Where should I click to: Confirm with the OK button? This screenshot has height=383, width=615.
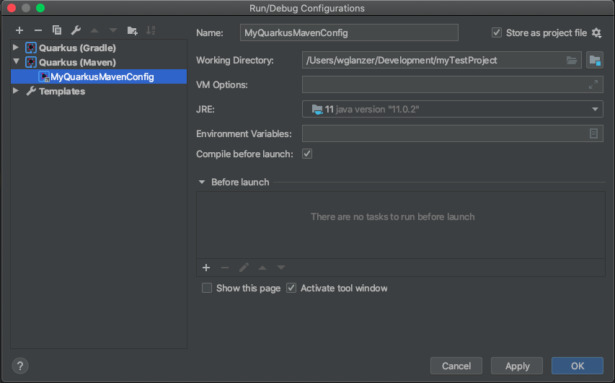pos(578,366)
